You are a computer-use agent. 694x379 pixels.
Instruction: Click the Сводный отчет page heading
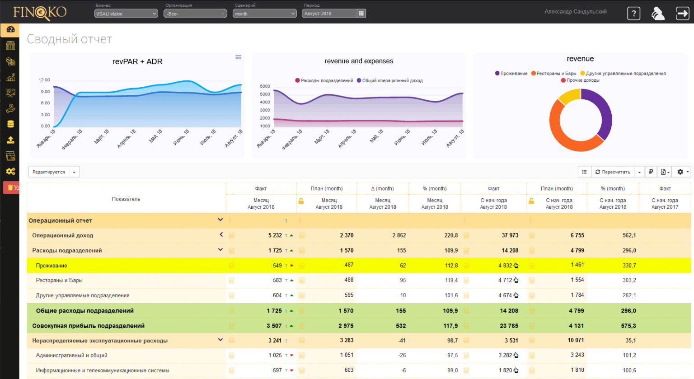pyautogui.click(x=70, y=39)
